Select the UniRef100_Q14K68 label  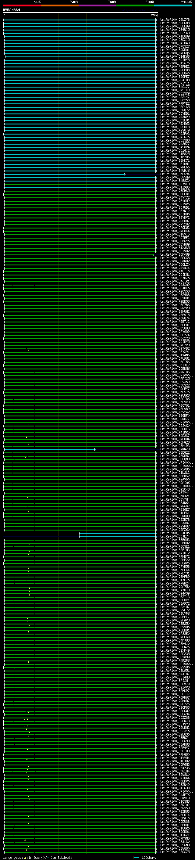175,57
